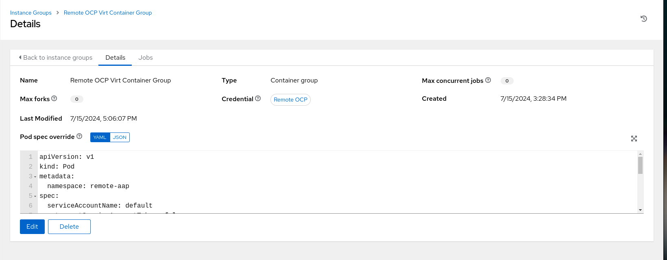Go to Instance Groups breadcrumb link

point(31,13)
